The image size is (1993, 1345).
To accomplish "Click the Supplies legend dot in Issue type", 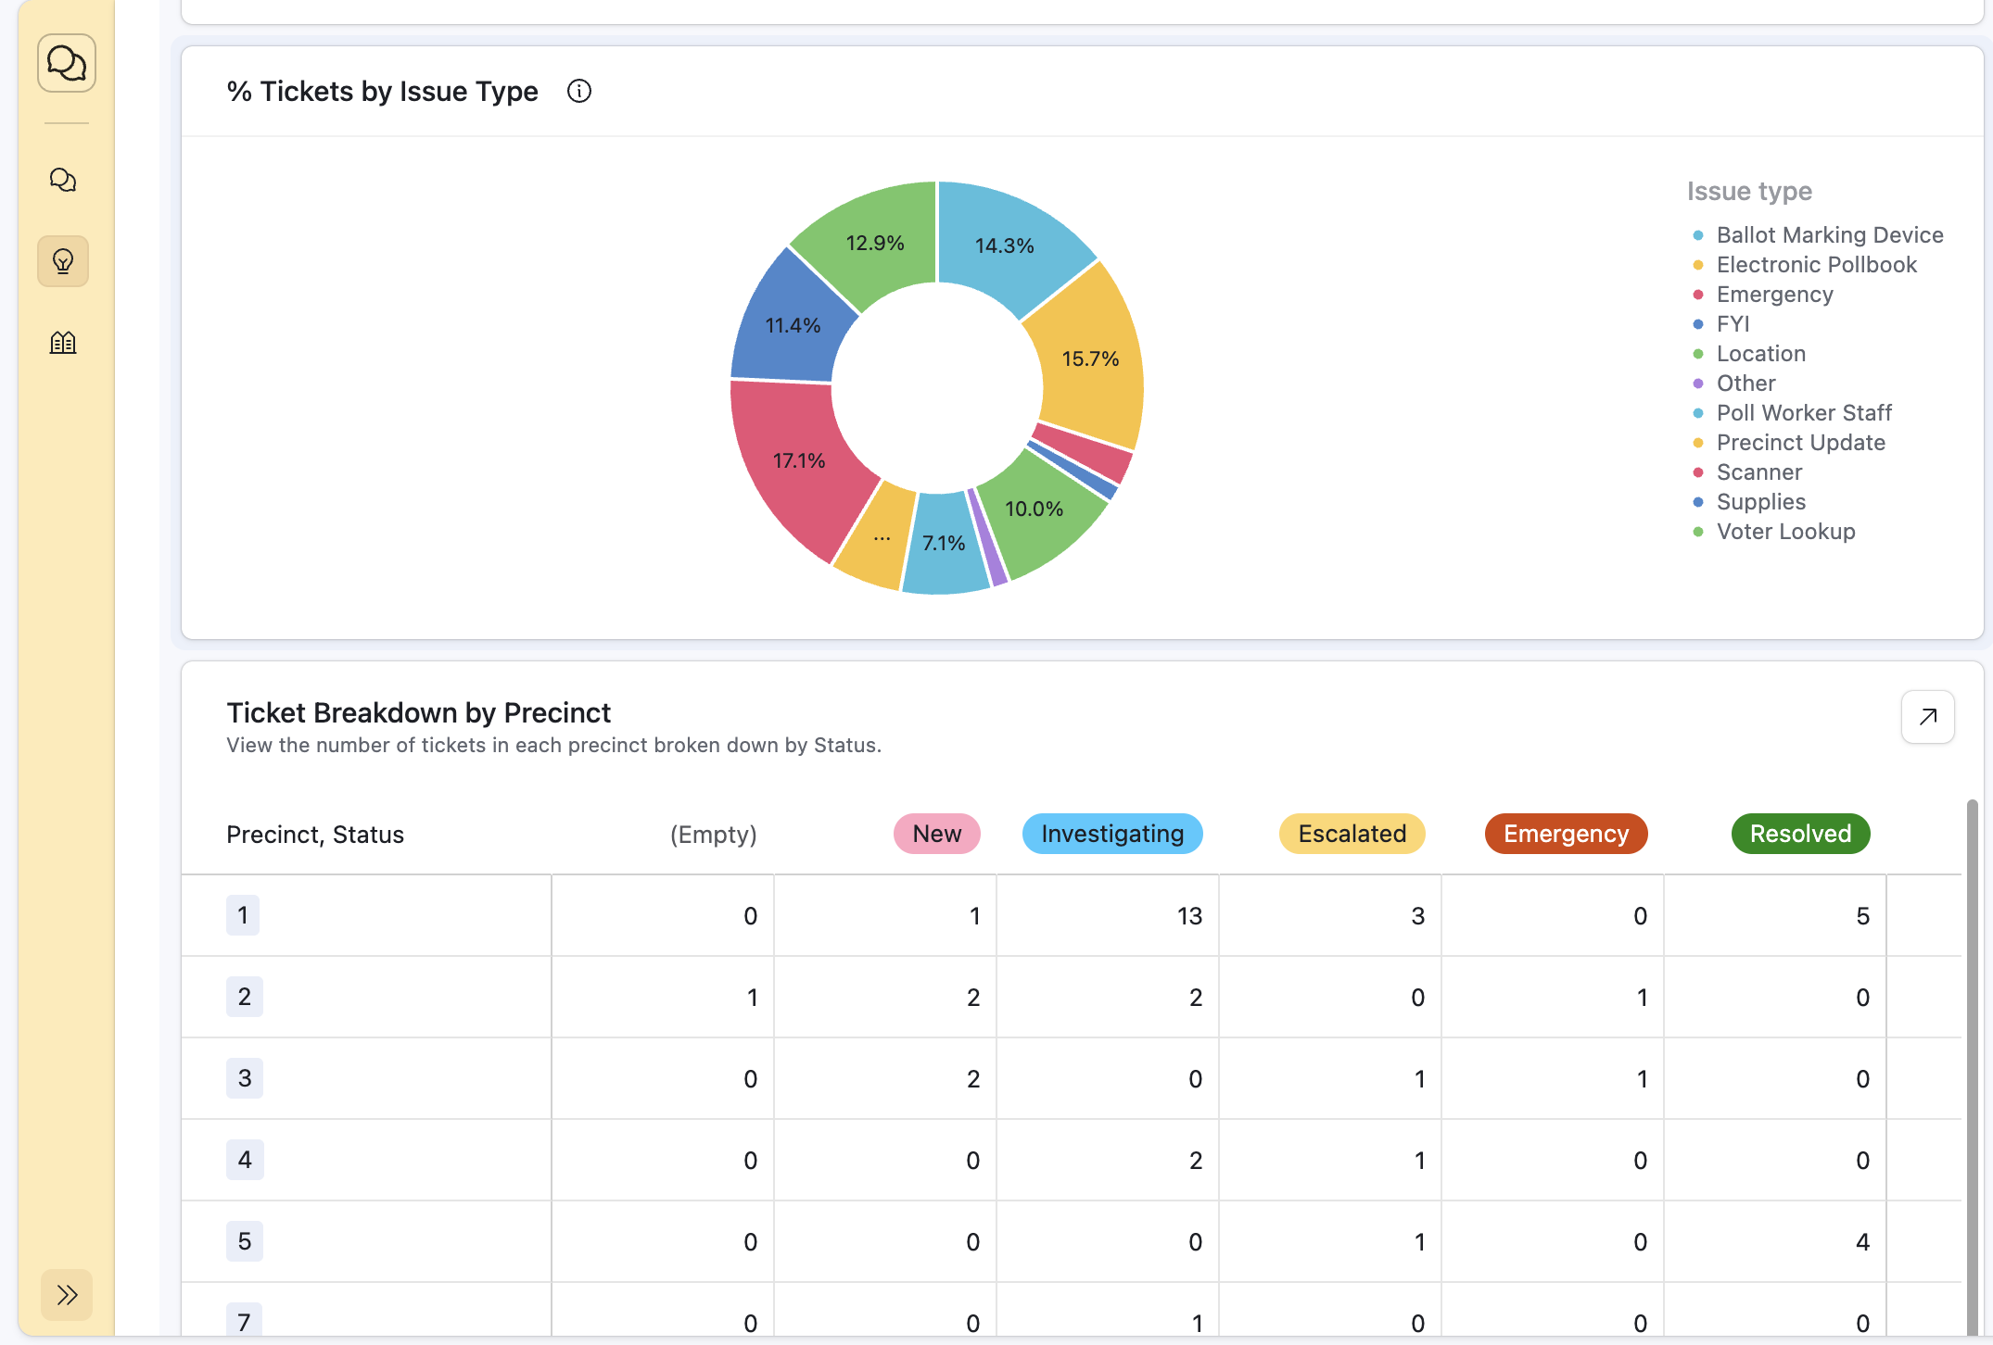I will coord(1698,502).
